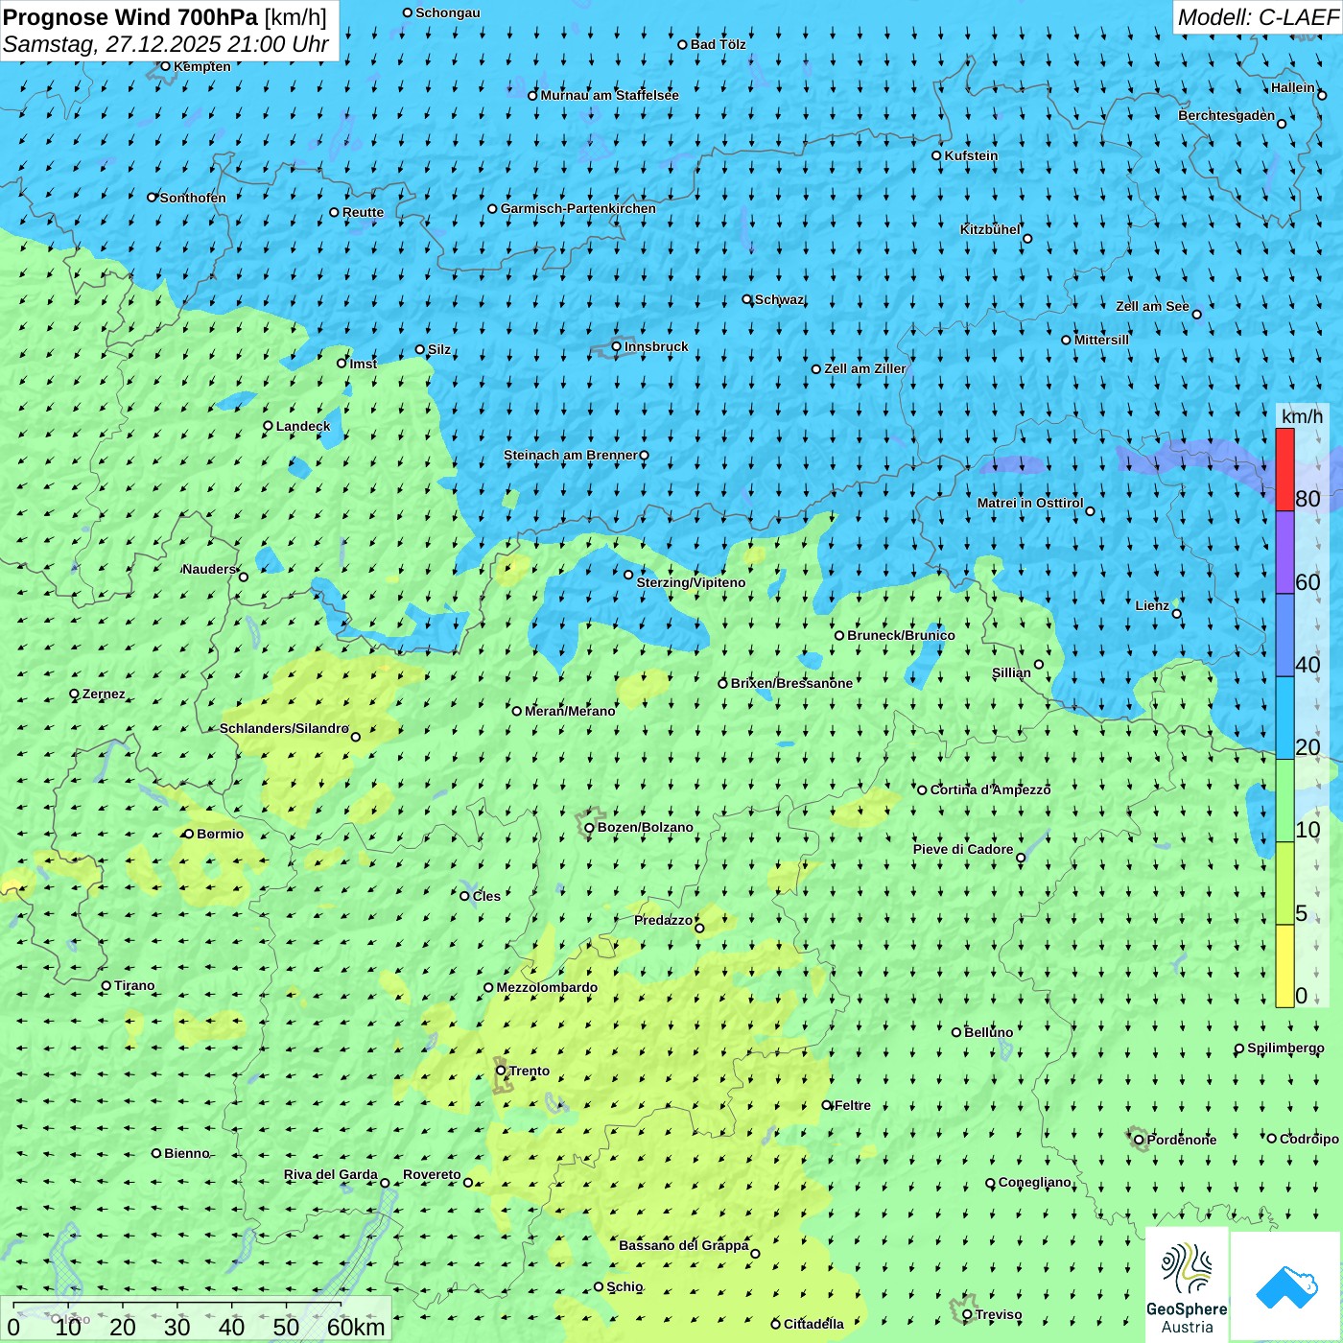Click the 'Codroipo' label

point(1309,1139)
